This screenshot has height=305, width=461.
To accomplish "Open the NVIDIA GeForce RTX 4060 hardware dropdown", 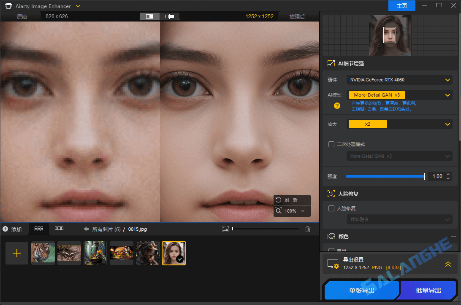I will [x=399, y=80].
